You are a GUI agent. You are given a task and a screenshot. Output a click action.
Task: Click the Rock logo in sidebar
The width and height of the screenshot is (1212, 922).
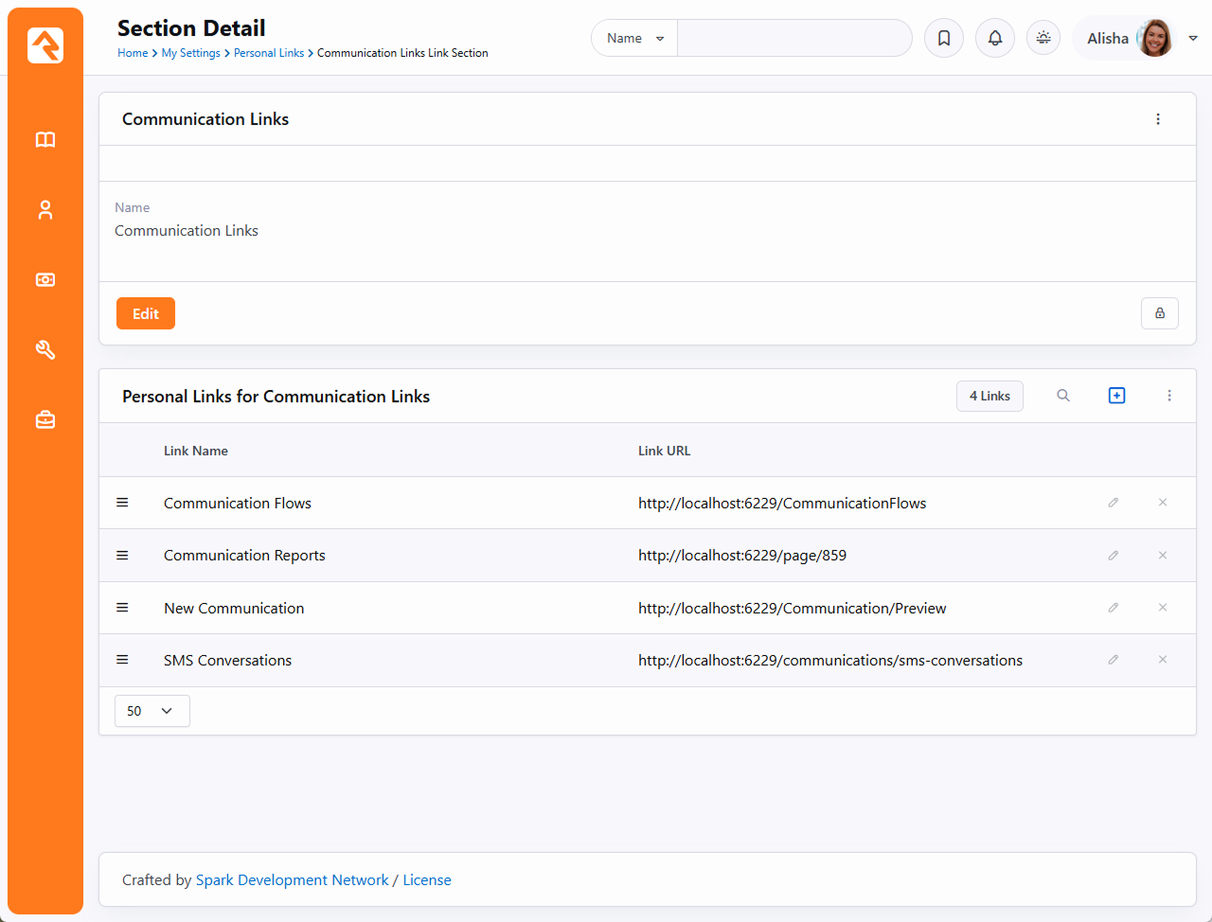pyautogui.click(x=45, y=45)
